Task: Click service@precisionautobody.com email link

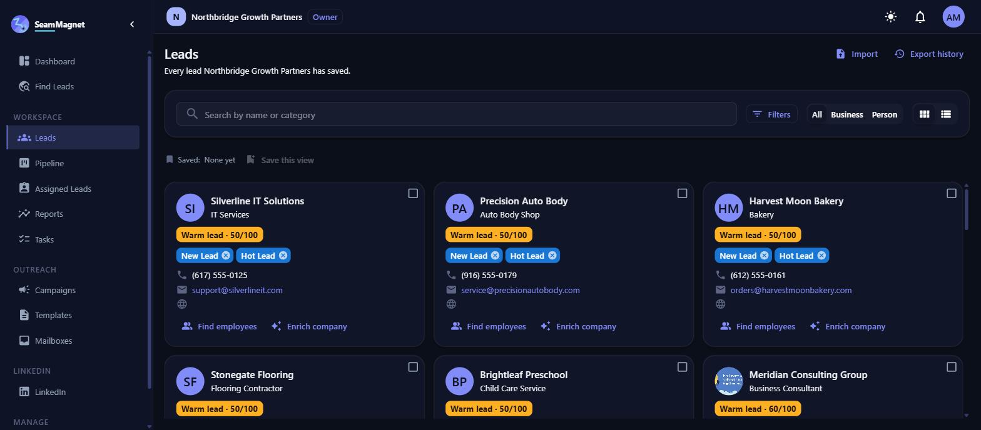Action: [x=521, y=290]
